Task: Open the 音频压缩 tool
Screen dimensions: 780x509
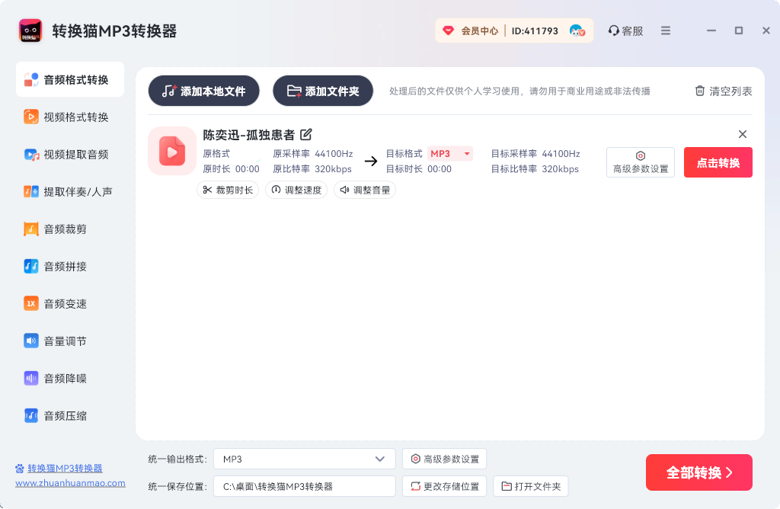Action: [x=69, y=415]
